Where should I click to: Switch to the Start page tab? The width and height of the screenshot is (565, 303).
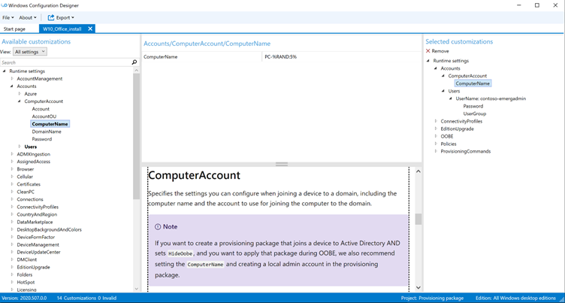(14, 29)
